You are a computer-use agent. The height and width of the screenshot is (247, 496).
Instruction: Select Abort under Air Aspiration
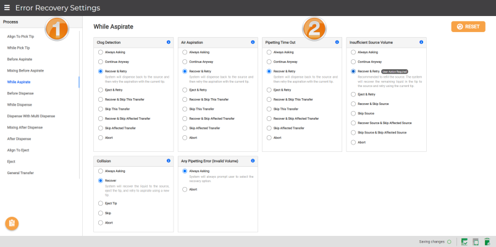183,138
